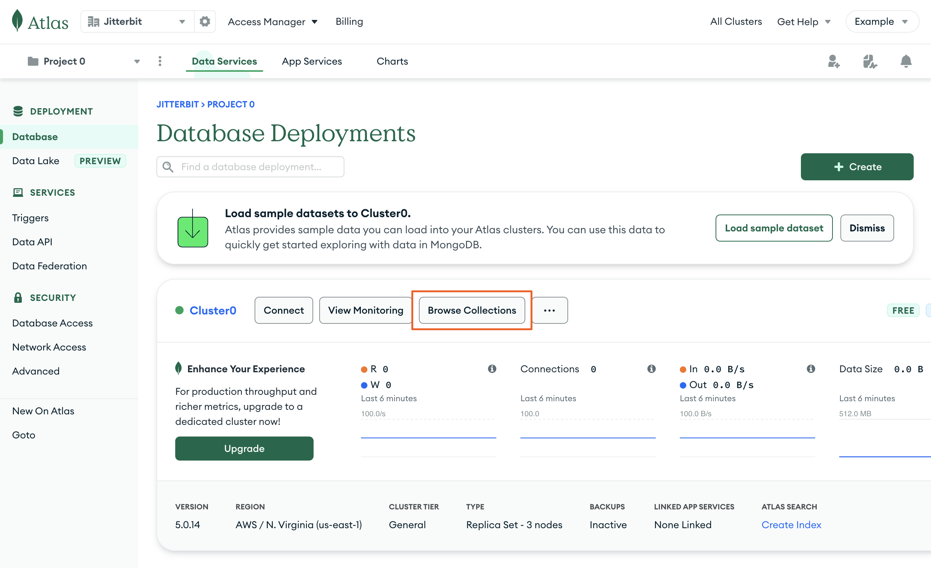Screen dimensions: 931x568
Task: Click the Dismiss button on sample dataset banner
Action: (x=867, y=228)
